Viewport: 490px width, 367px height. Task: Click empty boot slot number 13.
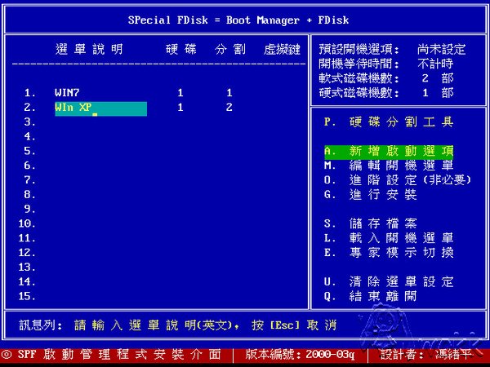[27, 268]
